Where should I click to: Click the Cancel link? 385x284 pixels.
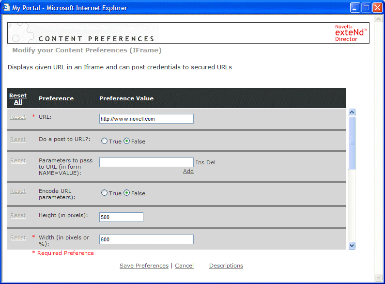tap(184, 266)
